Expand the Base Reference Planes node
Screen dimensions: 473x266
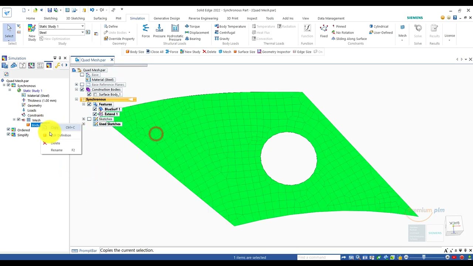pos(76,85)
